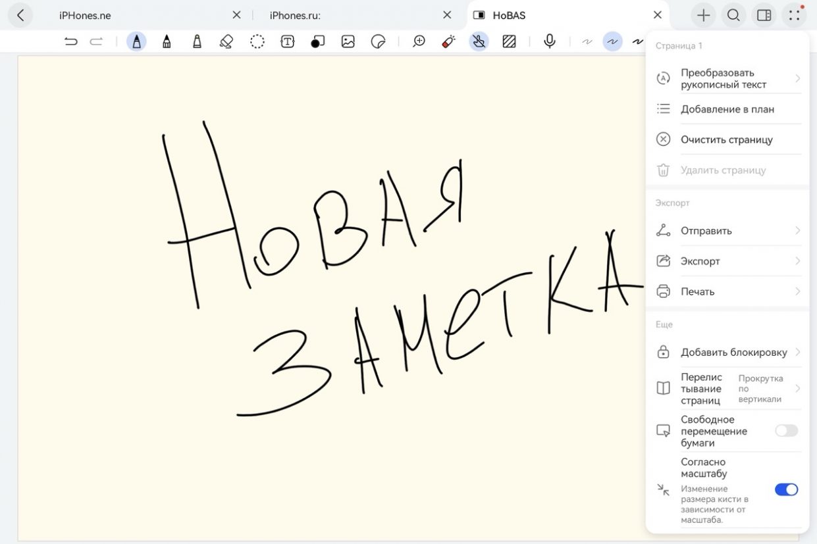817x544 pixels.
Task: Toggle finger touch drawing mode
Action: [479, 41]
